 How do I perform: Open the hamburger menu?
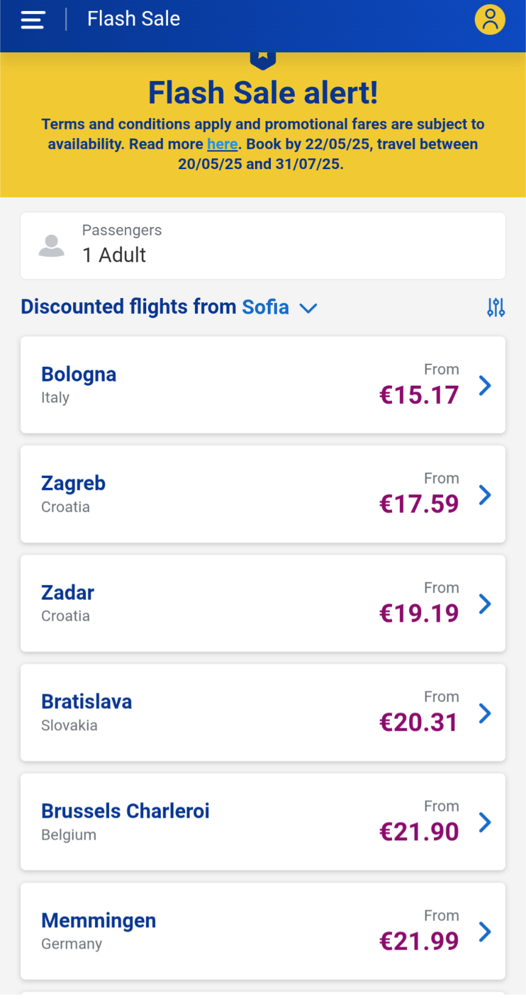[33, 20]
